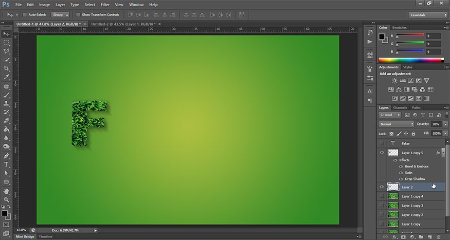Hide the Drop Shadow effect
This screenshot has width=450, height=240.
[401, 179]
